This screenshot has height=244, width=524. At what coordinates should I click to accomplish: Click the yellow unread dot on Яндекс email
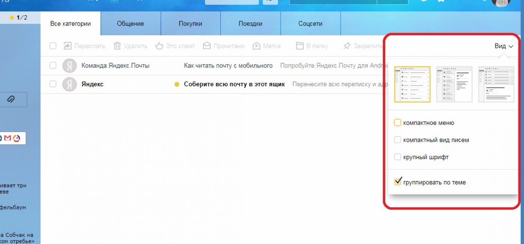coord(177,84)
